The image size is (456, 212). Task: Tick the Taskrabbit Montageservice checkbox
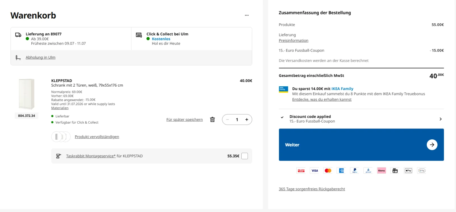click(245, 156)
